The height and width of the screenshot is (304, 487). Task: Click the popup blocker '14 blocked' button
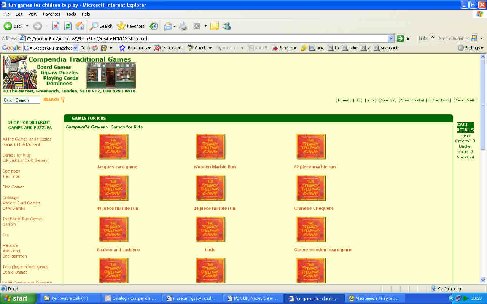point(168,48)
